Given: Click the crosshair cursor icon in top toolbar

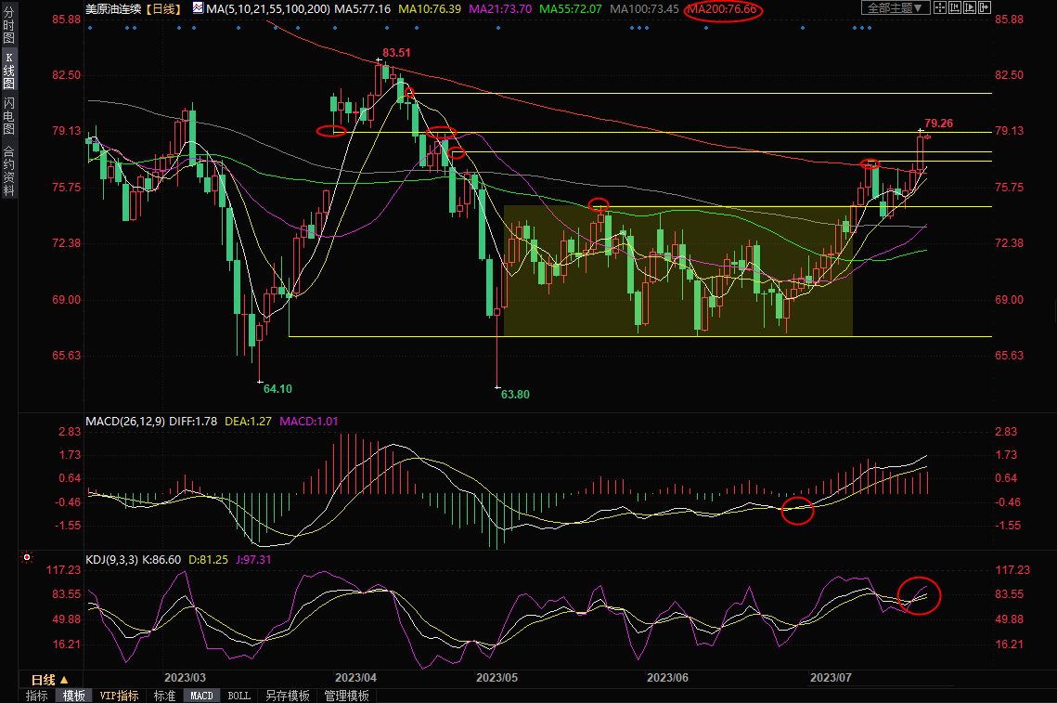Looking at the screenshot, I should (940, 8).
